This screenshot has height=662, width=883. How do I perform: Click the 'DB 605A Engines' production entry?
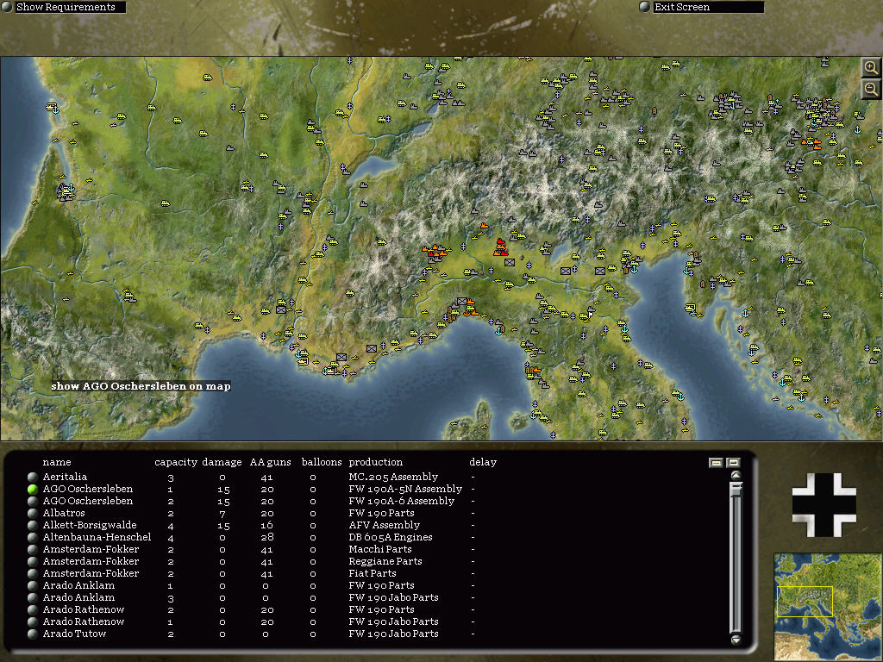tap(391, 538)
